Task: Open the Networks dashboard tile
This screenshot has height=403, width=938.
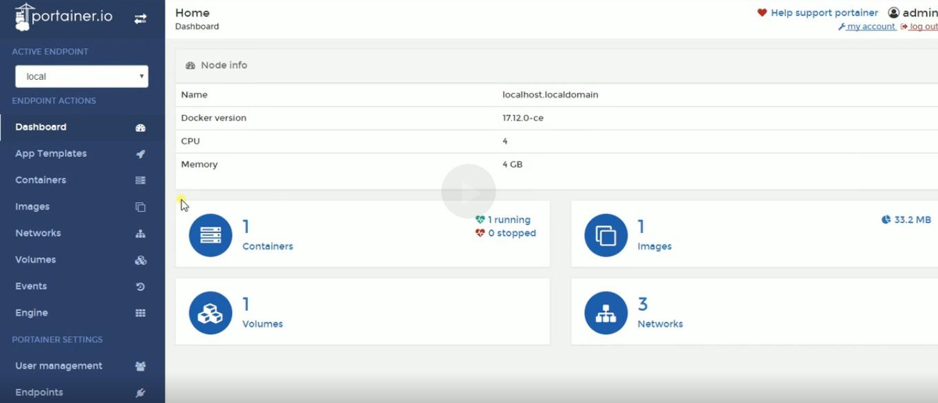Action: (x=754, y=312)
